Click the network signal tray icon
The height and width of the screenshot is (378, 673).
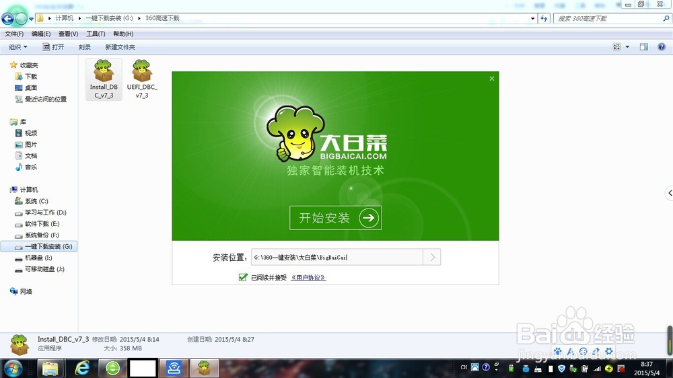[x=597, y=368]
